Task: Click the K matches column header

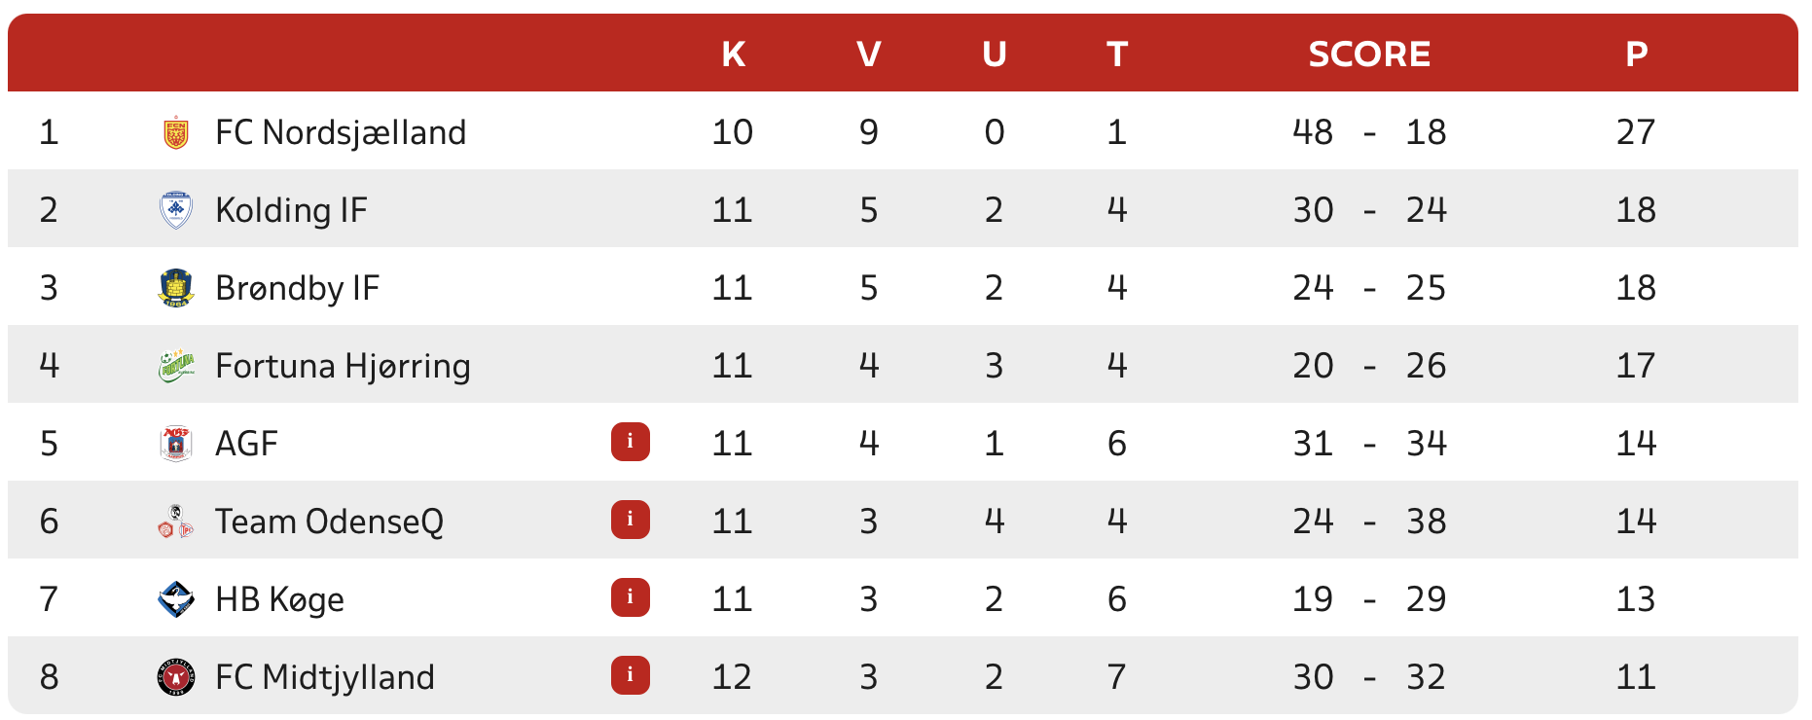Action: (733, 54)
